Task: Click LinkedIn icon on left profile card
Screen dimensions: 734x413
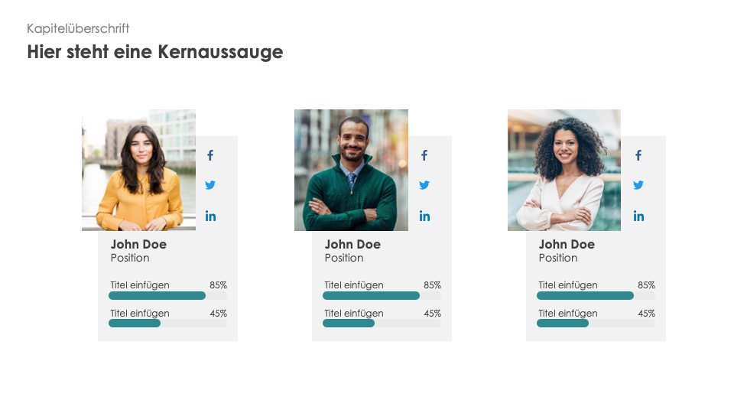Action: (x=210, y=216)
